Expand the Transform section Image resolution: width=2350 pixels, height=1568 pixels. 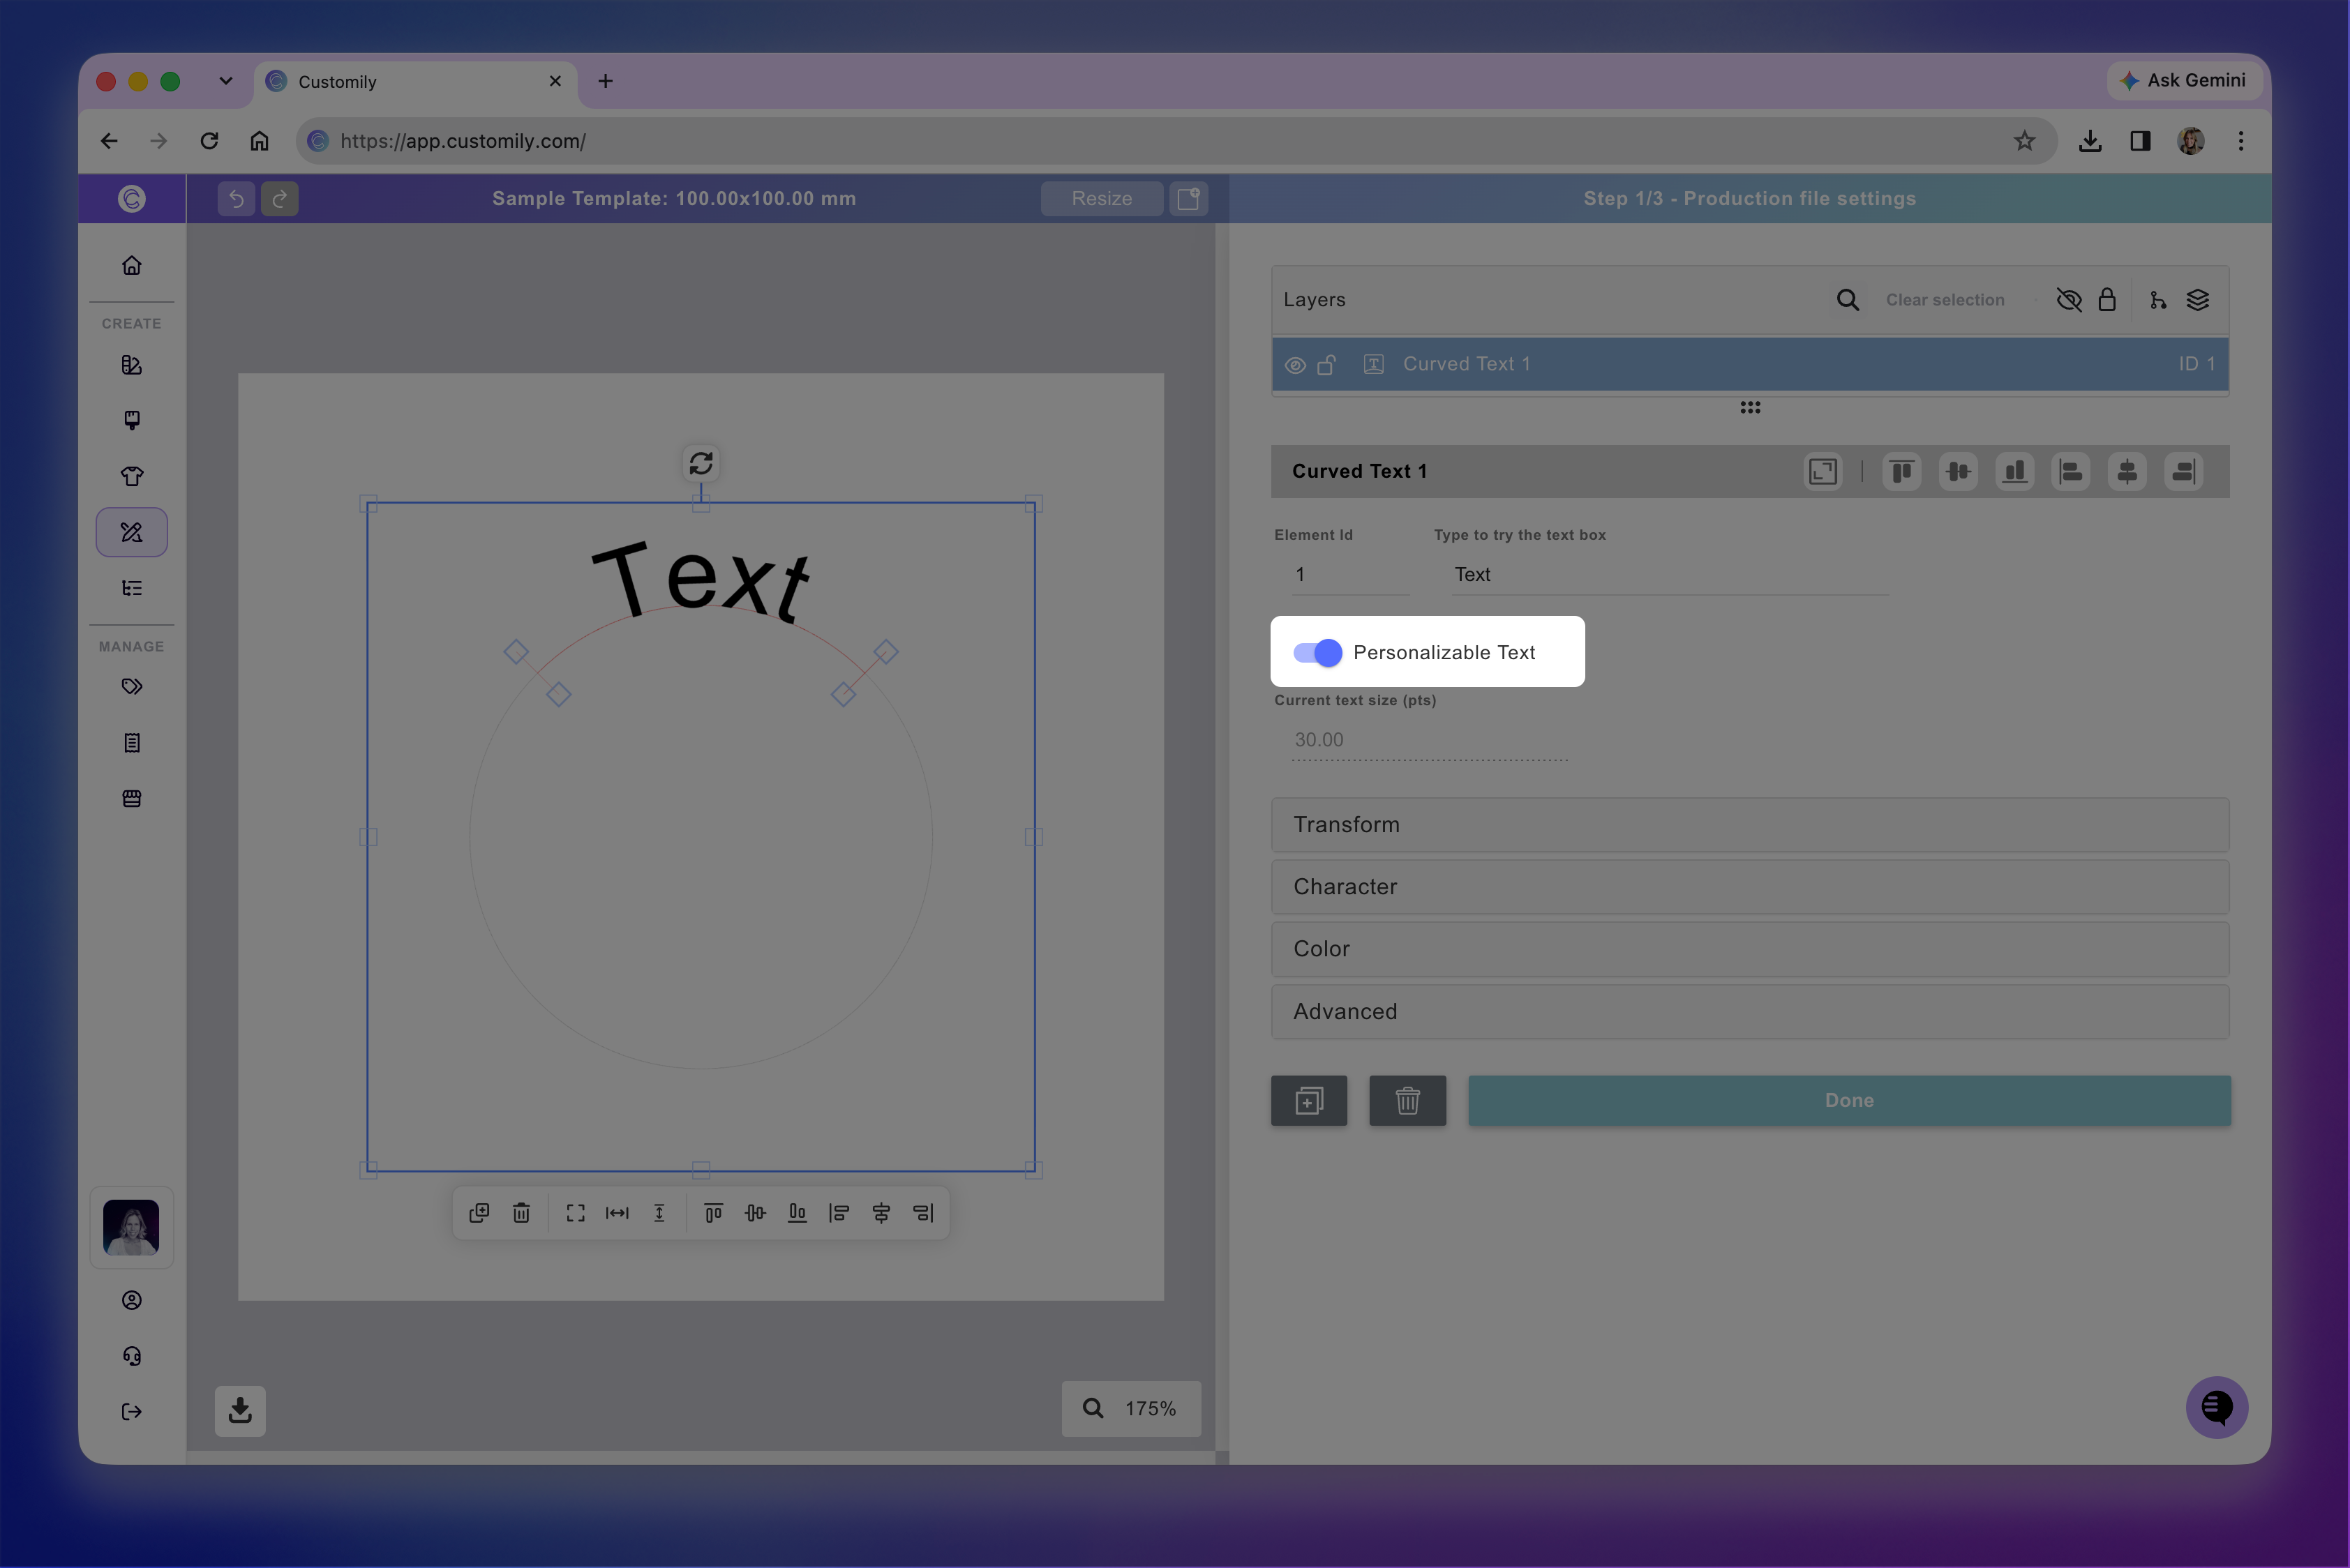click(x=1750, y=825)
